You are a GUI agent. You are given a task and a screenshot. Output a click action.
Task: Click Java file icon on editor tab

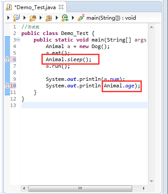click(x=9, y=7)
